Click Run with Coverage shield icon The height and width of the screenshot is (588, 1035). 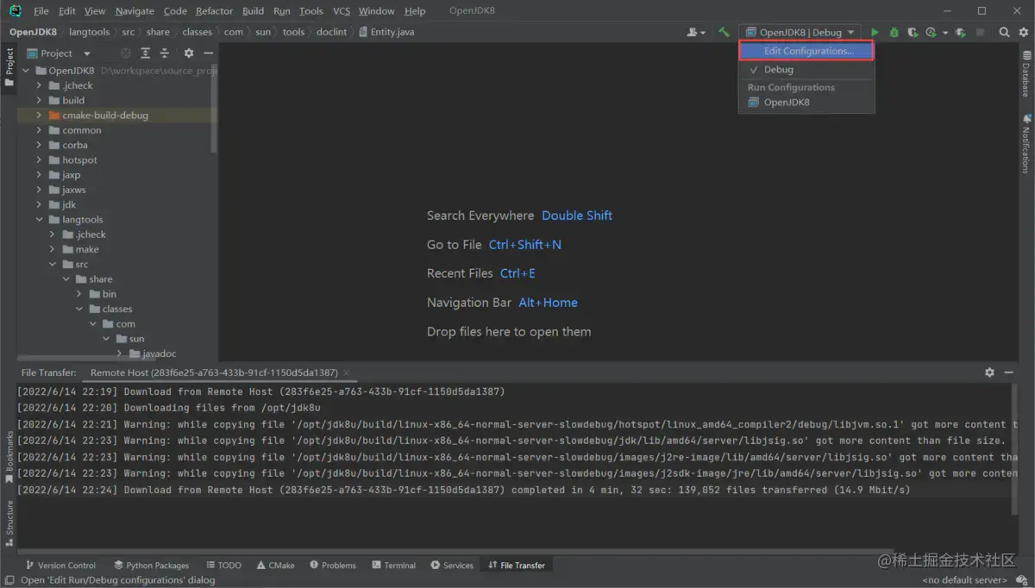pos(912,32)
